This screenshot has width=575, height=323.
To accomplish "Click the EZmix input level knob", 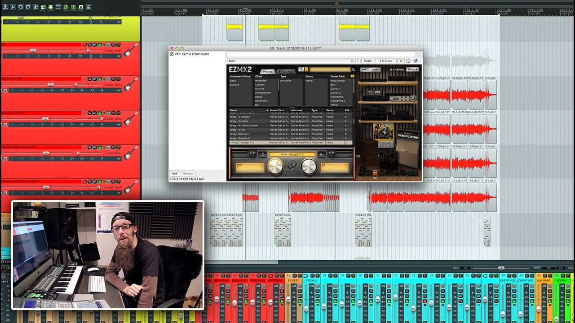I will (252, 153).
